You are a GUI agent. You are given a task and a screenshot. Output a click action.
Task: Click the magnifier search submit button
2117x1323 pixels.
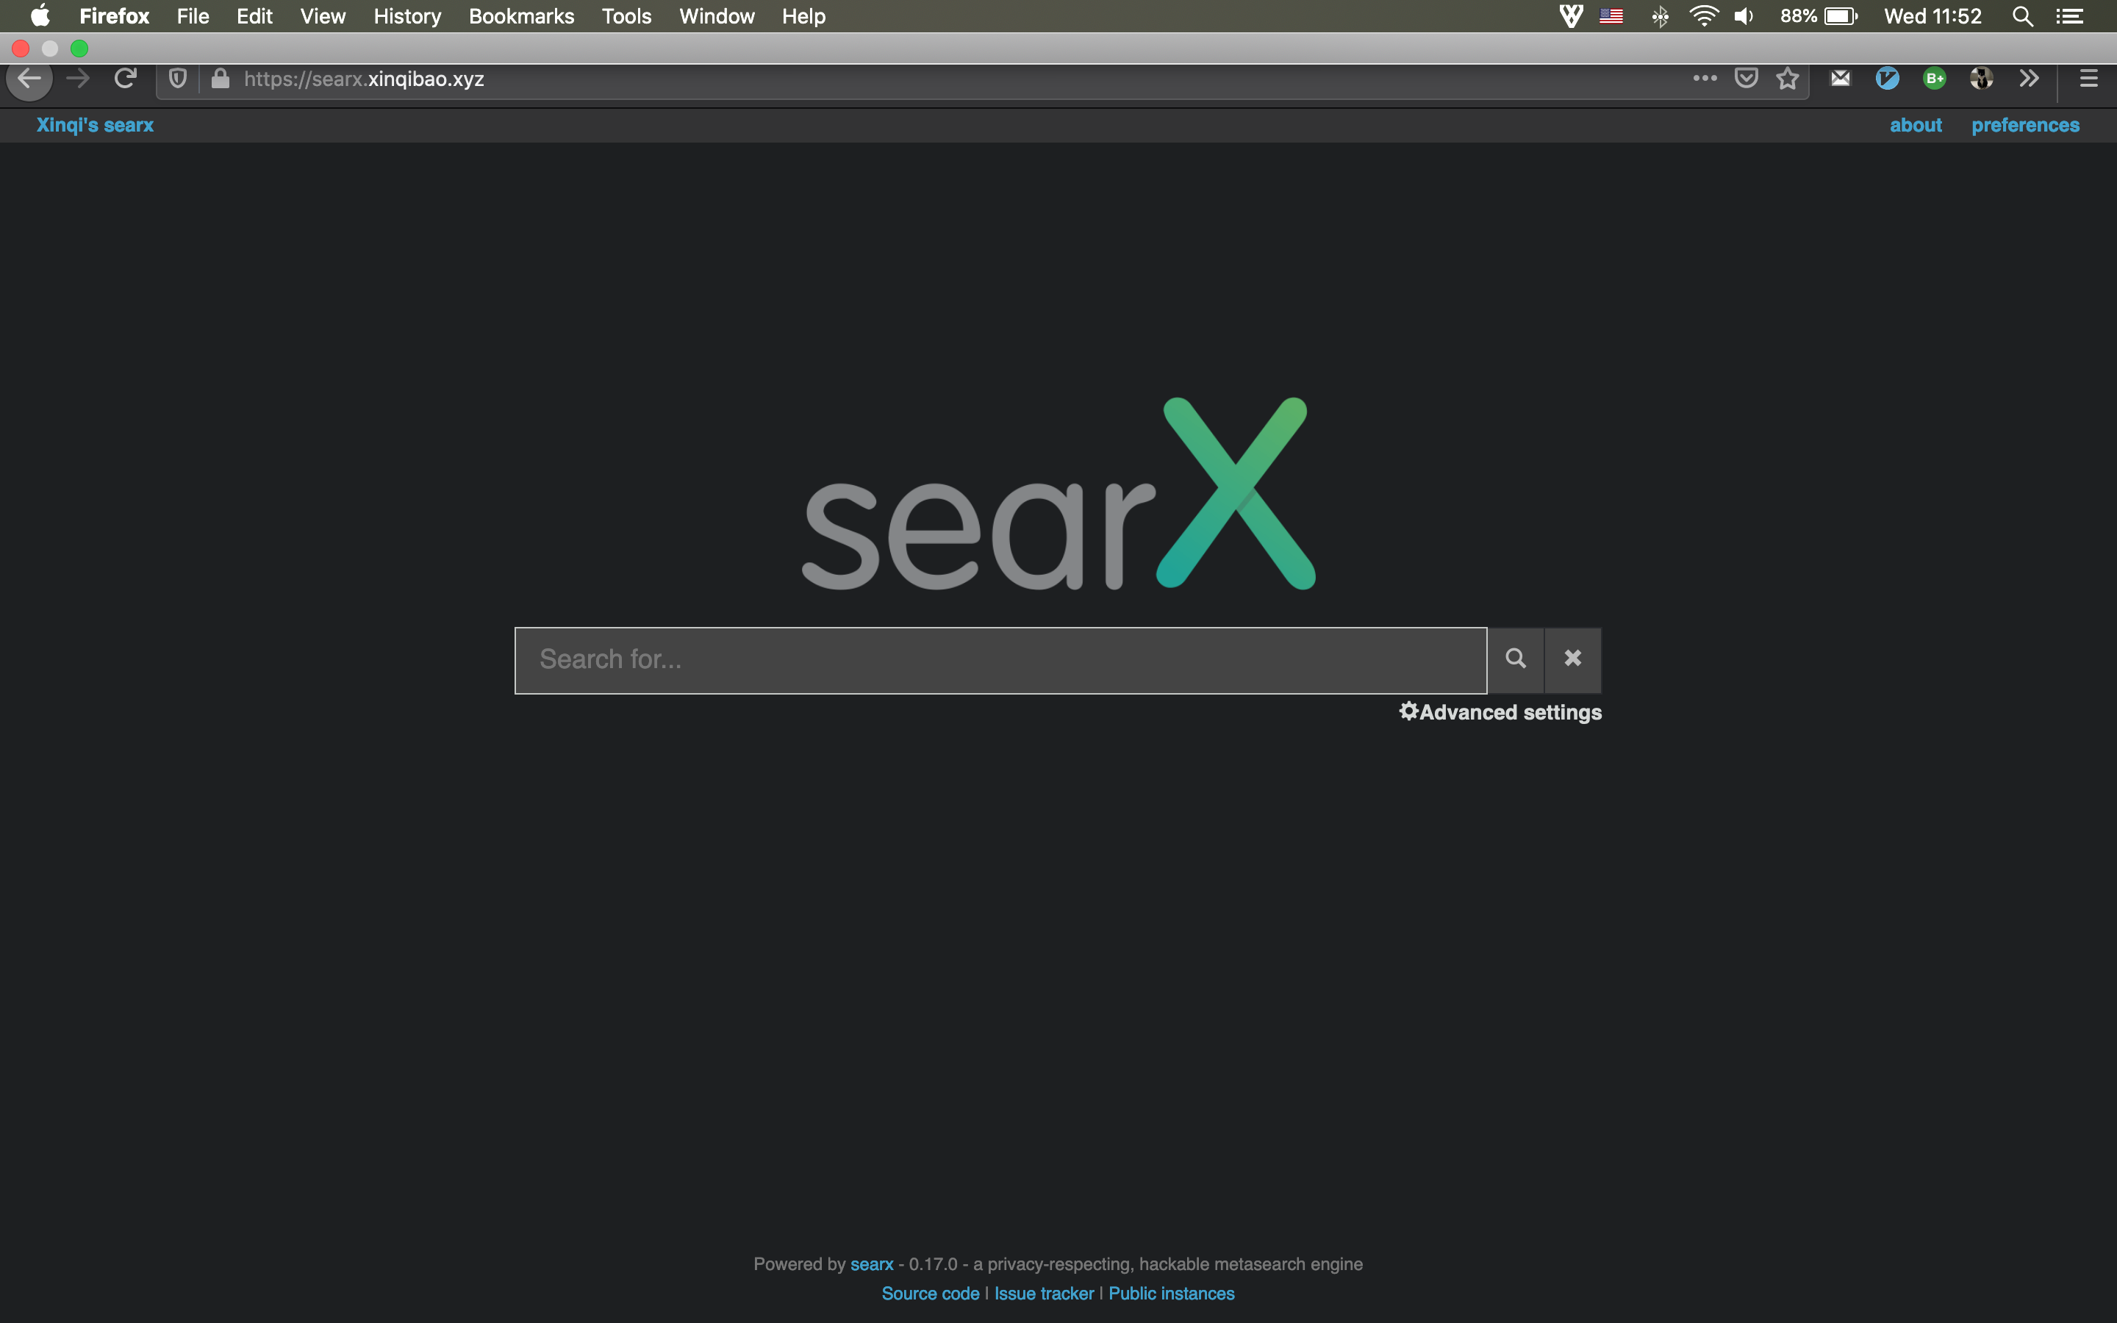[1515, 659]
